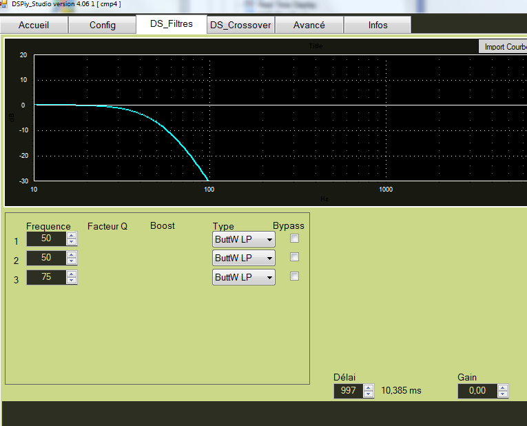Click the Boost column header
The height and width of the screenshot is (426, 527).
(163, 225)
